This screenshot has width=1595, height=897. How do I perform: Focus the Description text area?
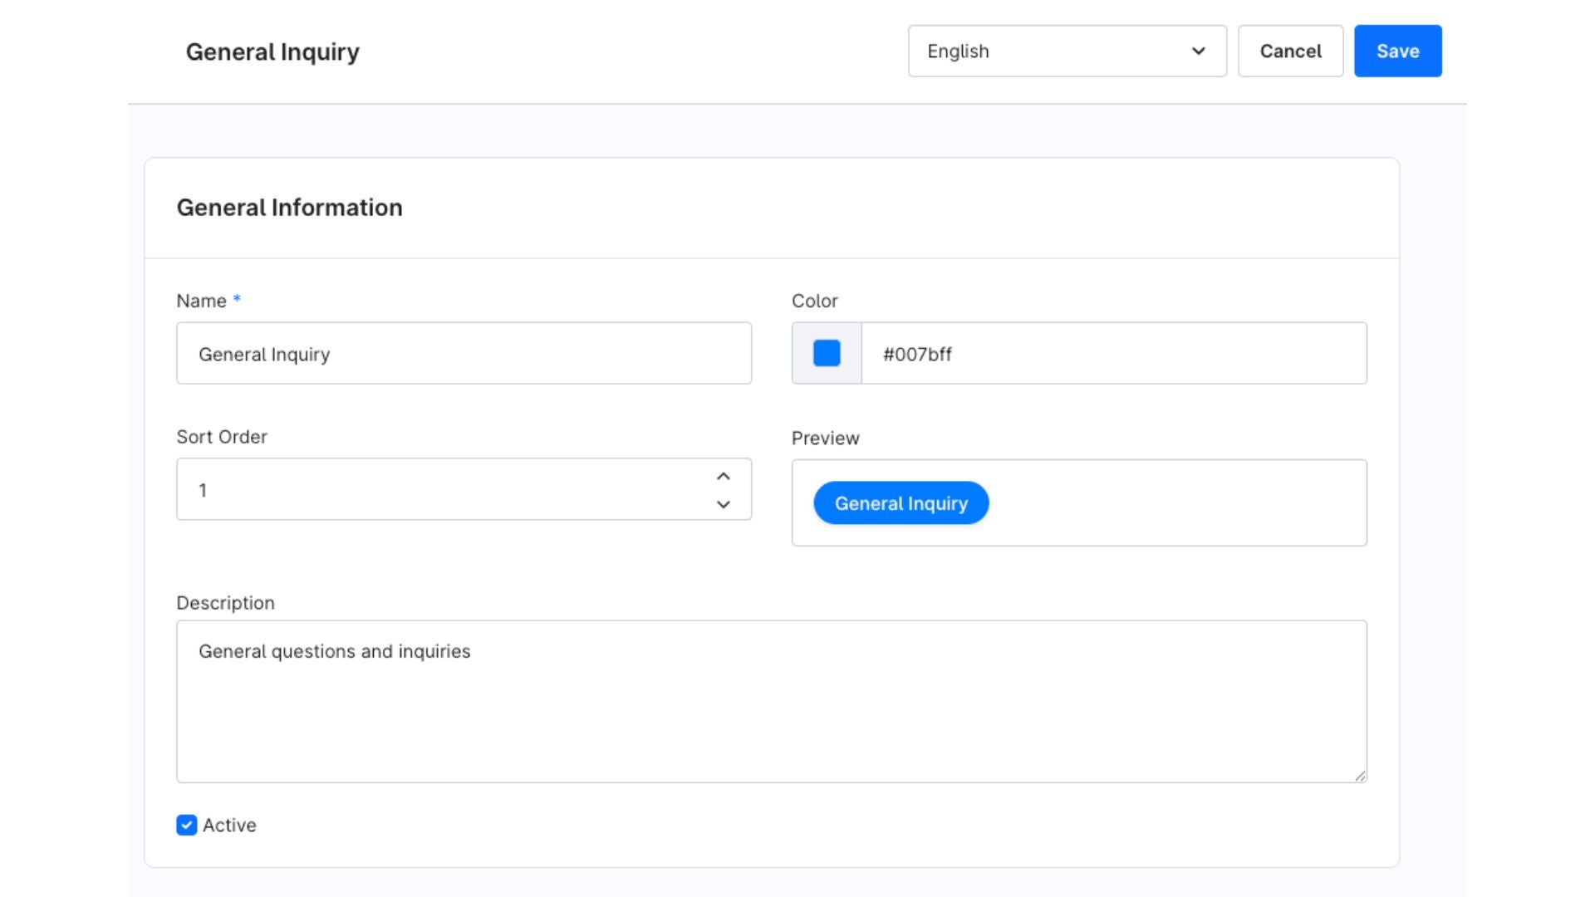coord(771,702)
